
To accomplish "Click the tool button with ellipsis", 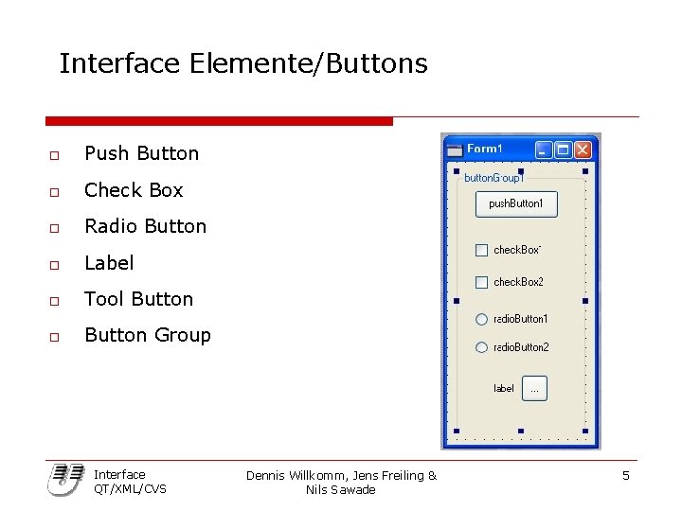I will point(534,389).
